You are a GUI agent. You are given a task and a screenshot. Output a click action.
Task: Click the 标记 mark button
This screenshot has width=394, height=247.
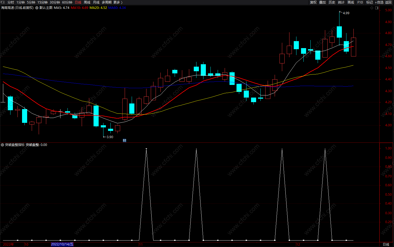pyautogui.click(x=370, y=2)
